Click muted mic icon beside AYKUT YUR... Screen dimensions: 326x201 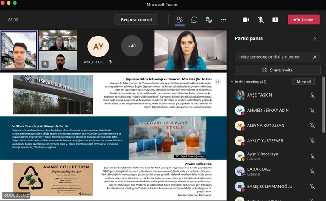tap(110, 62)
